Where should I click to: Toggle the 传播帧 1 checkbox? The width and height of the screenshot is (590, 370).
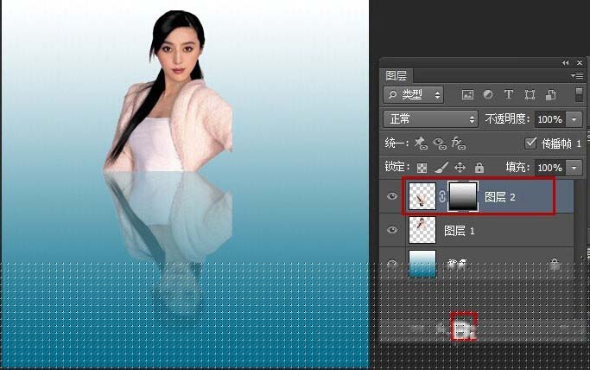click(x=531, y=144)
